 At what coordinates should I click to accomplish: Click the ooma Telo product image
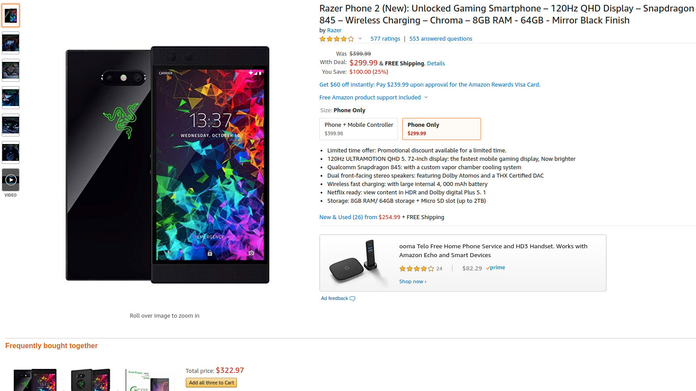(x=354, y=263)
